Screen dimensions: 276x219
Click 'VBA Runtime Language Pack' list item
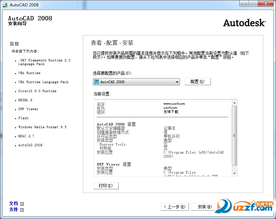(x=43, y=82)
